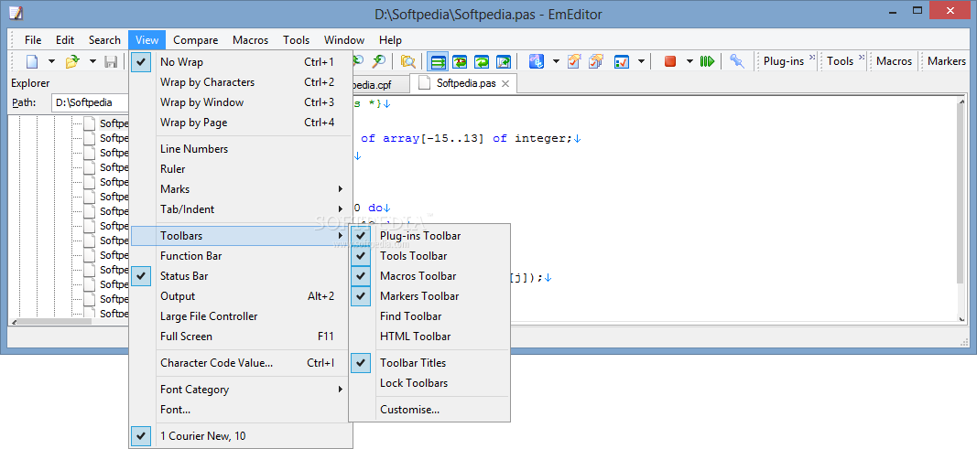Click the EmEditor app icon in title bar
This screenshot has width=977, height=449.
pos(15,13)
